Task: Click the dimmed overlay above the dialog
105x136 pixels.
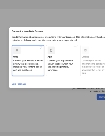Action: coord(52,18)
